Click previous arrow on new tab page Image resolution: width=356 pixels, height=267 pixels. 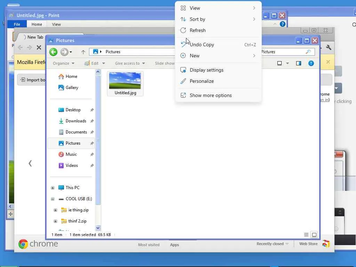(30, 163)
